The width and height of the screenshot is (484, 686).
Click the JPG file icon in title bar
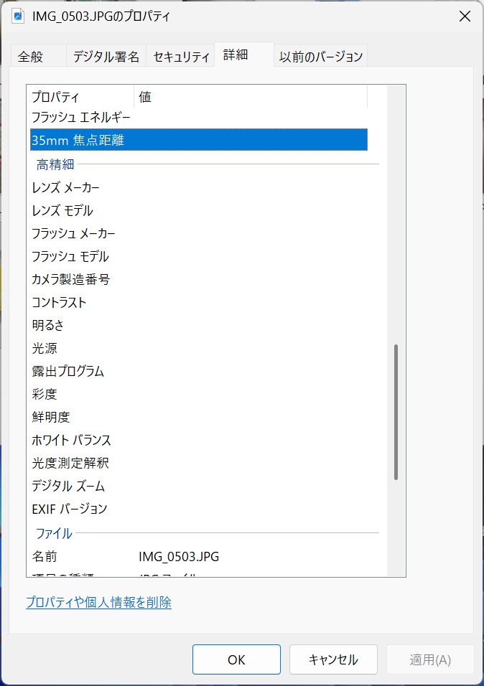[x=18, y=16]
